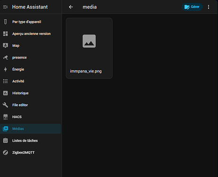
Task: Click the Historique chart icon
Action: [6, 93]
